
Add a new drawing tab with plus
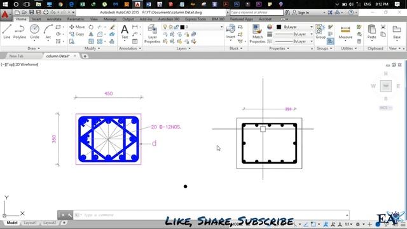click(x=85, y=56)
